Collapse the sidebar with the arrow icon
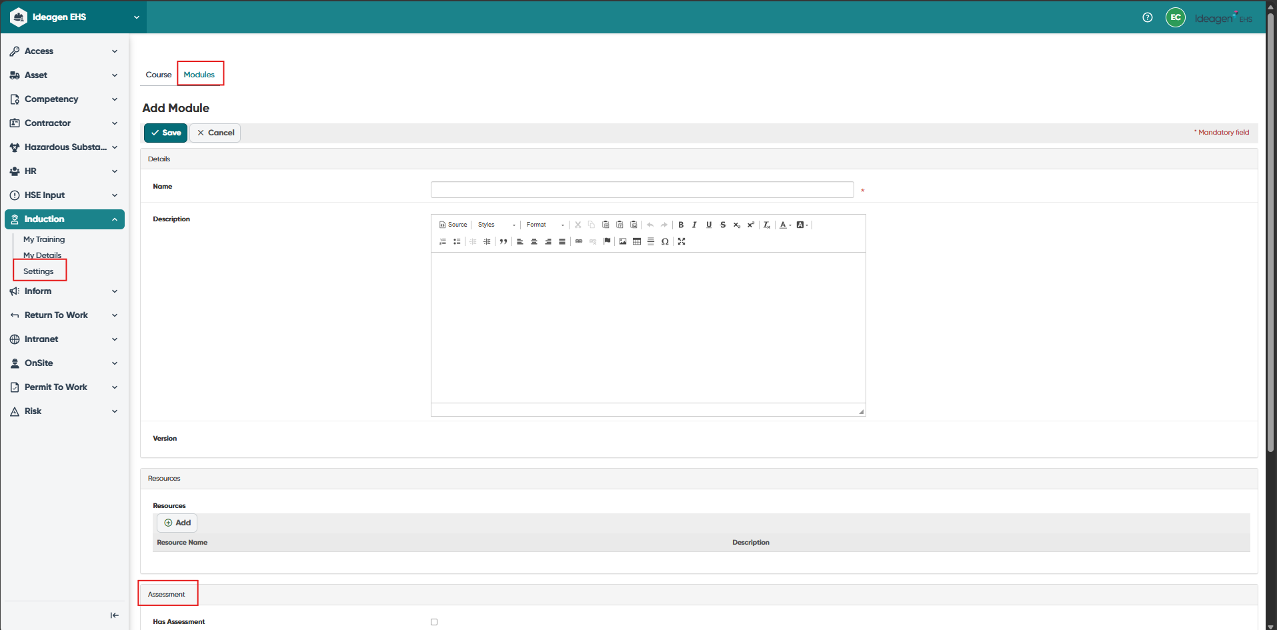This screenshot has width=1277, height=630. [115, 615]
